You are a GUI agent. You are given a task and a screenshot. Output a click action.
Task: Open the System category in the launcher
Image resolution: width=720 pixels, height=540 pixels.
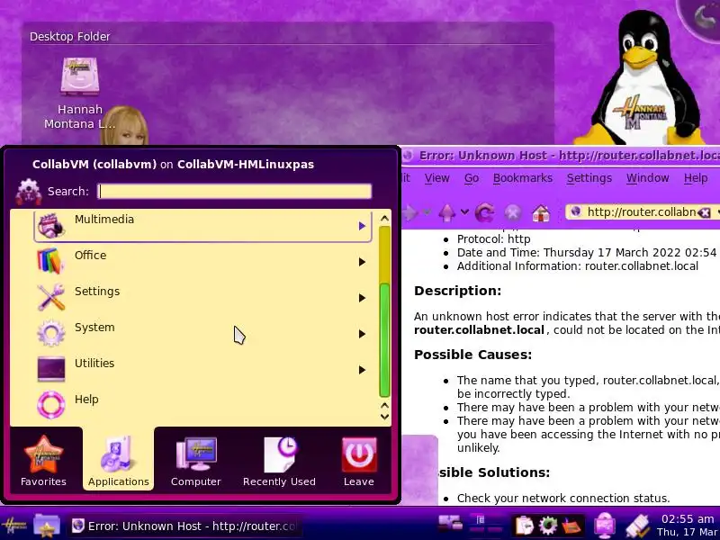(202, 333)
